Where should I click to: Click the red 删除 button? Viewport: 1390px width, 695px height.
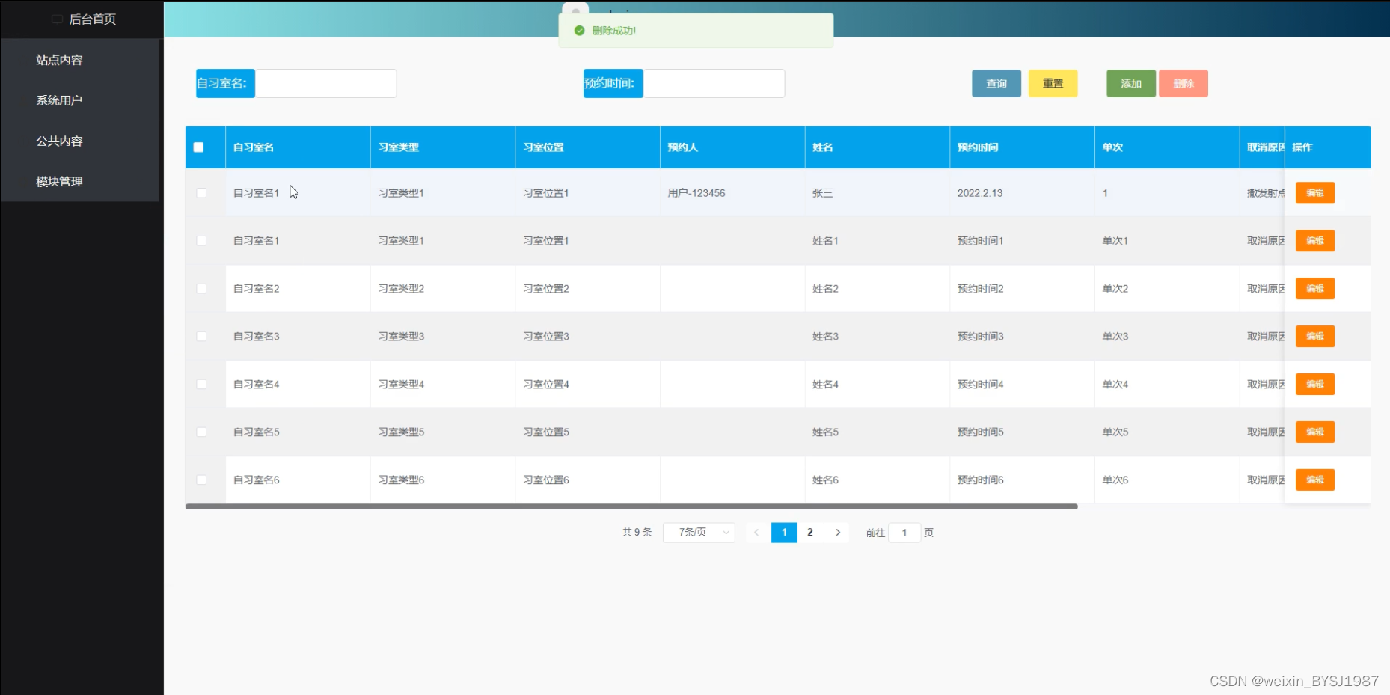1184,84
